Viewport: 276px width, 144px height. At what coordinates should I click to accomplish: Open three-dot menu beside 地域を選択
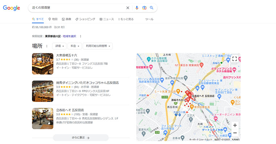(x=81, y=36)
